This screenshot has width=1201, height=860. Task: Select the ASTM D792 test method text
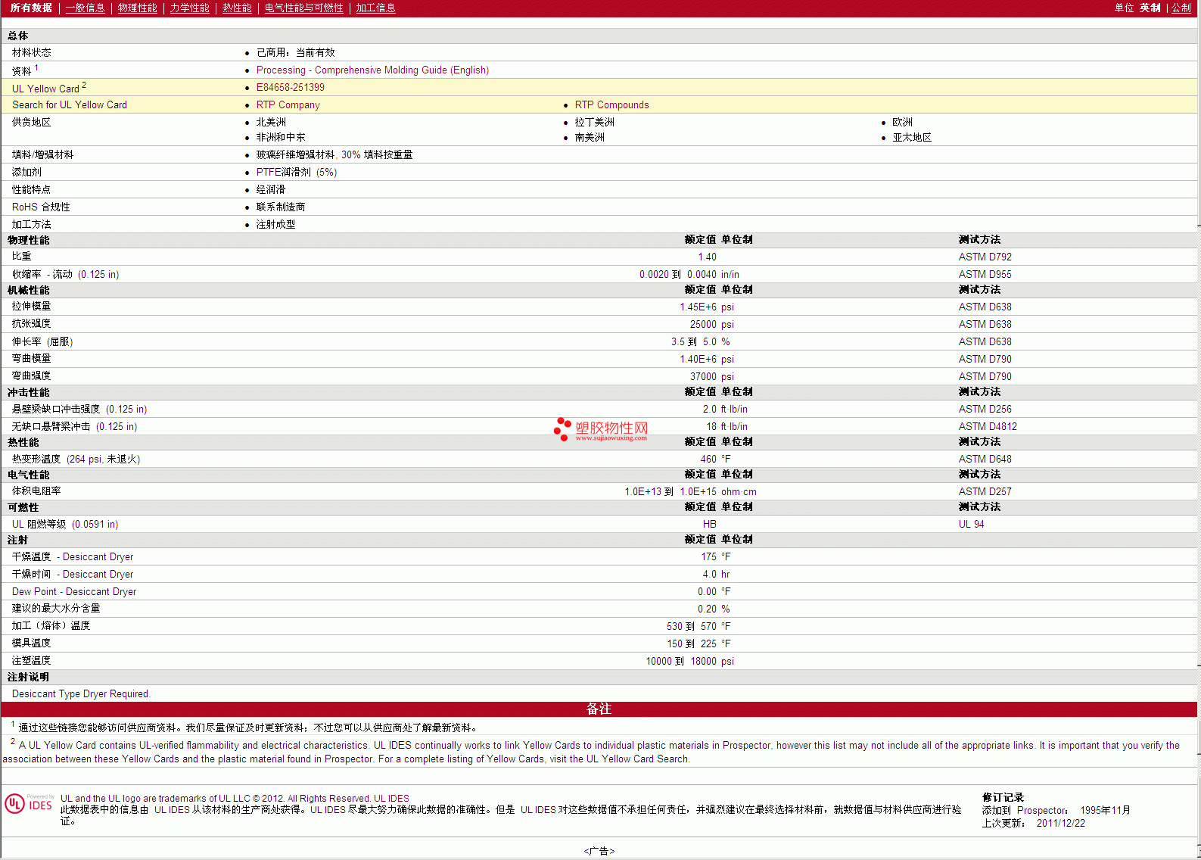pos(985,257)
